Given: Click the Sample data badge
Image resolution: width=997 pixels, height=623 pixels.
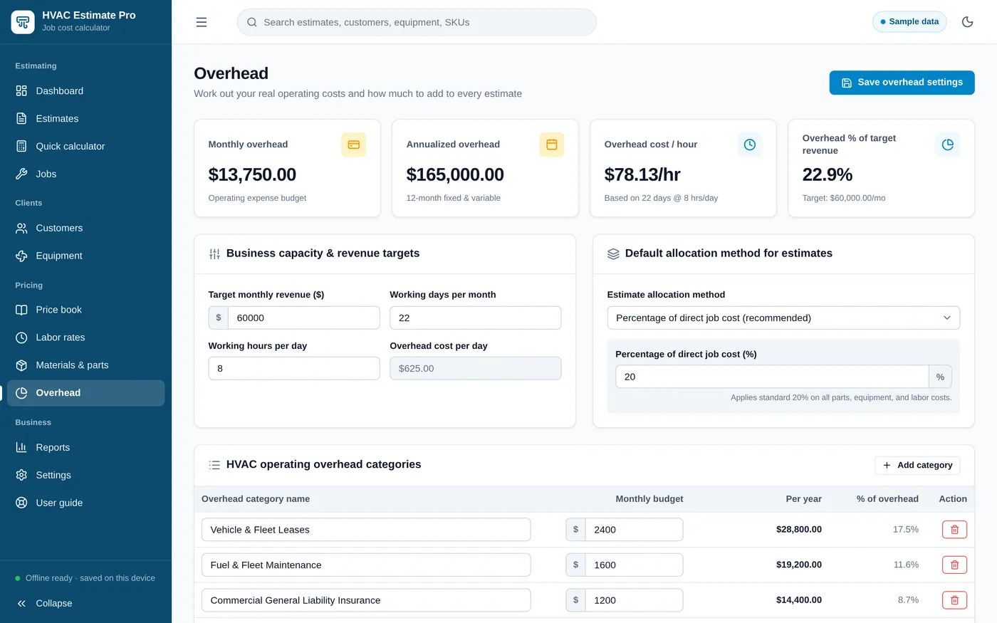Looking at the screenshot, I should click(909, 22).
